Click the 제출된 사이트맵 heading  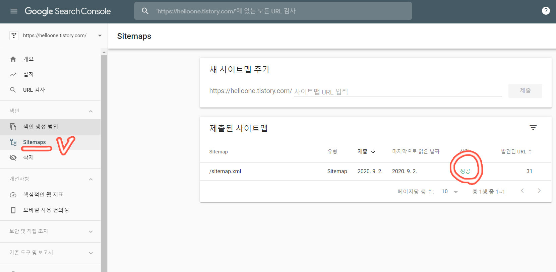click(x=239, y=128)
